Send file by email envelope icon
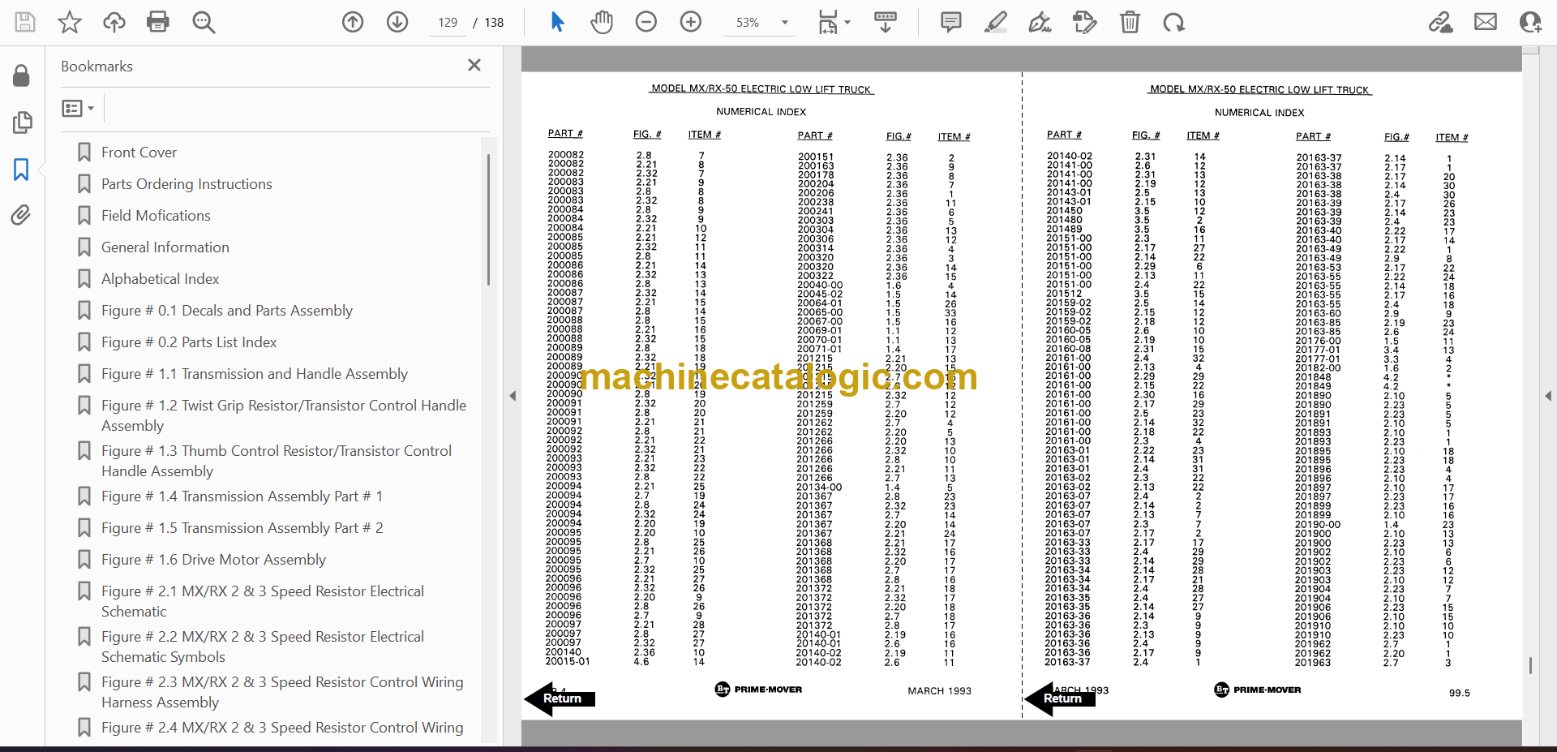 [1486, 22]
